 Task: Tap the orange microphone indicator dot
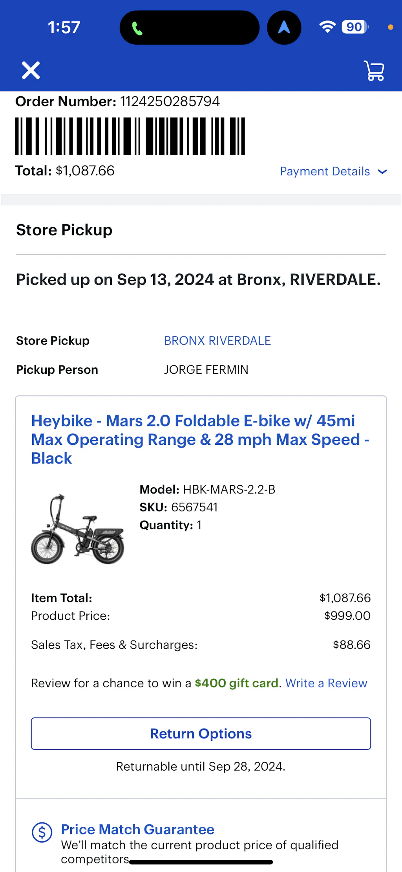pos(390,27)
